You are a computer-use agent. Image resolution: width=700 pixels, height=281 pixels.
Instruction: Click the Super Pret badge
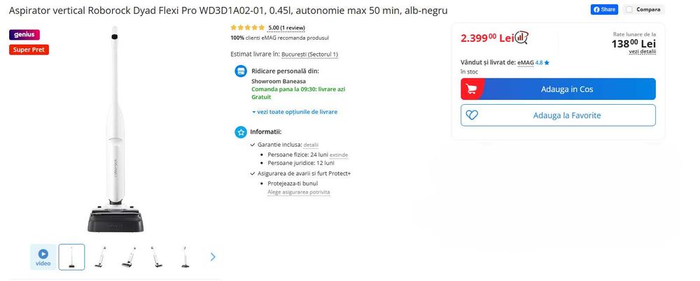point(29,50)
